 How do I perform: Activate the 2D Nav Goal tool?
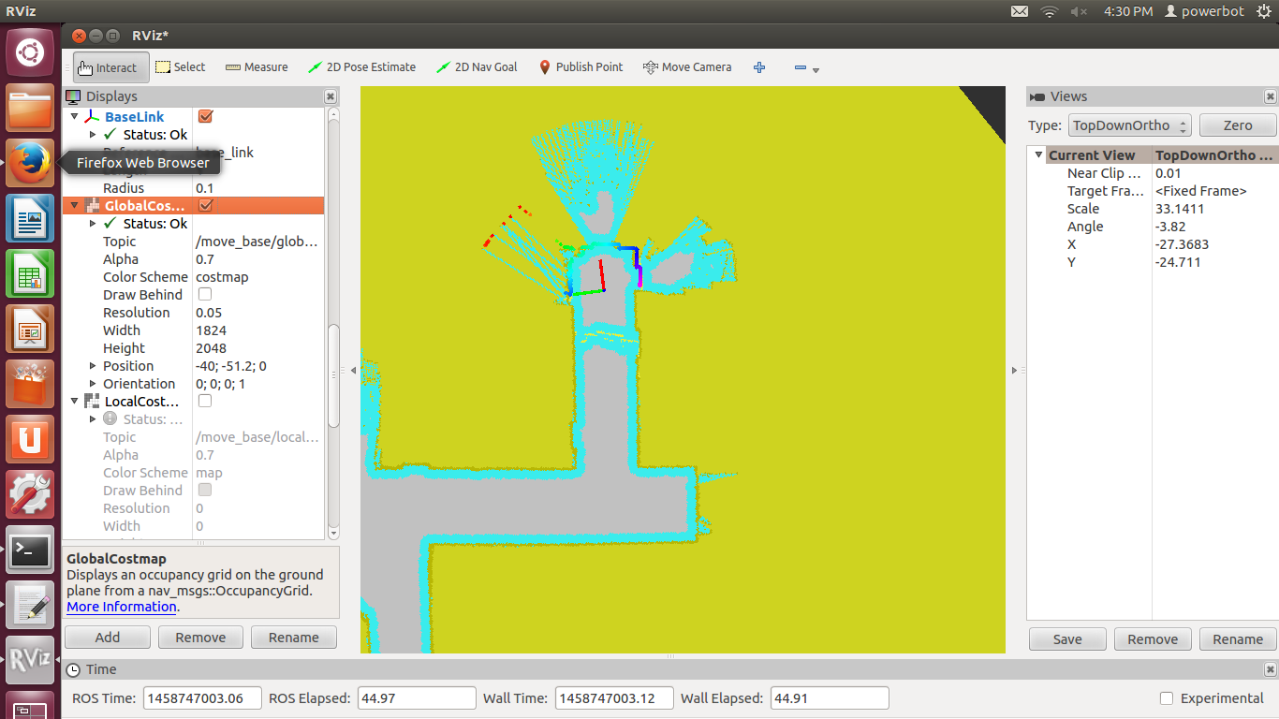pos(477,67)
